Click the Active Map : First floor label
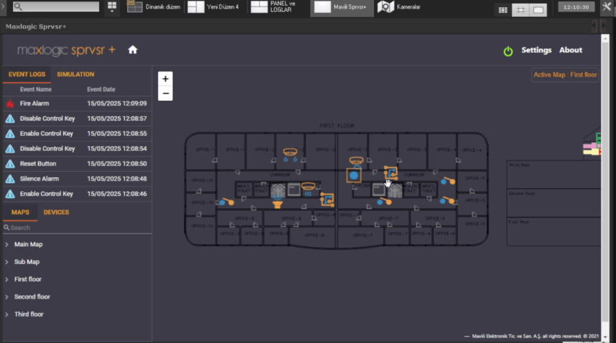This screenshot has height=343, width=616. point(565,74)
